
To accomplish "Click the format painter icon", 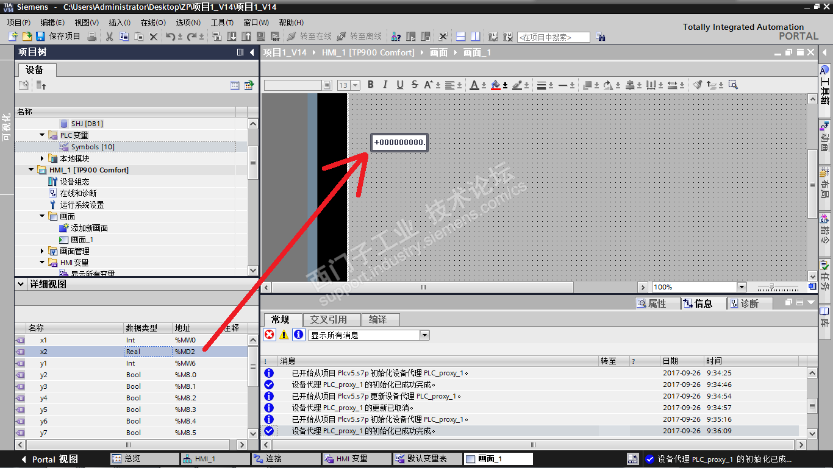I will (x=698, y=85).
